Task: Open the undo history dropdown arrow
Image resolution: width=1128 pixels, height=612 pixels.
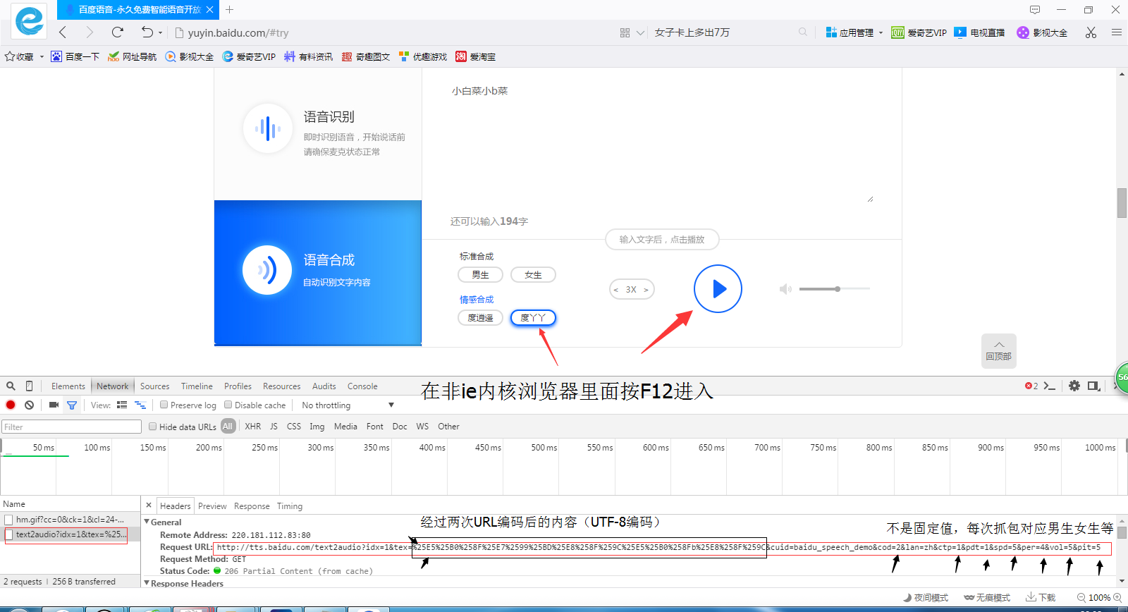Action: (x=160, y=32)
